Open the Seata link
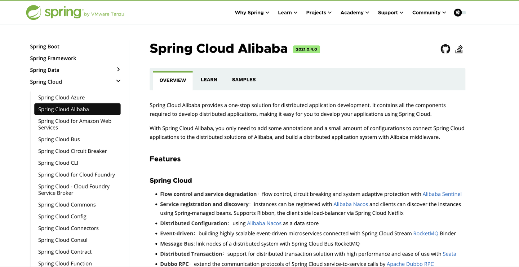This screenshot has height=267, width=519. (x=449, y=254)
